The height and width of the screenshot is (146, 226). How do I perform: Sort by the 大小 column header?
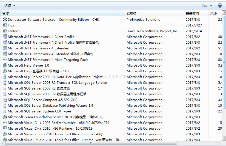click(x=215, y=13)
